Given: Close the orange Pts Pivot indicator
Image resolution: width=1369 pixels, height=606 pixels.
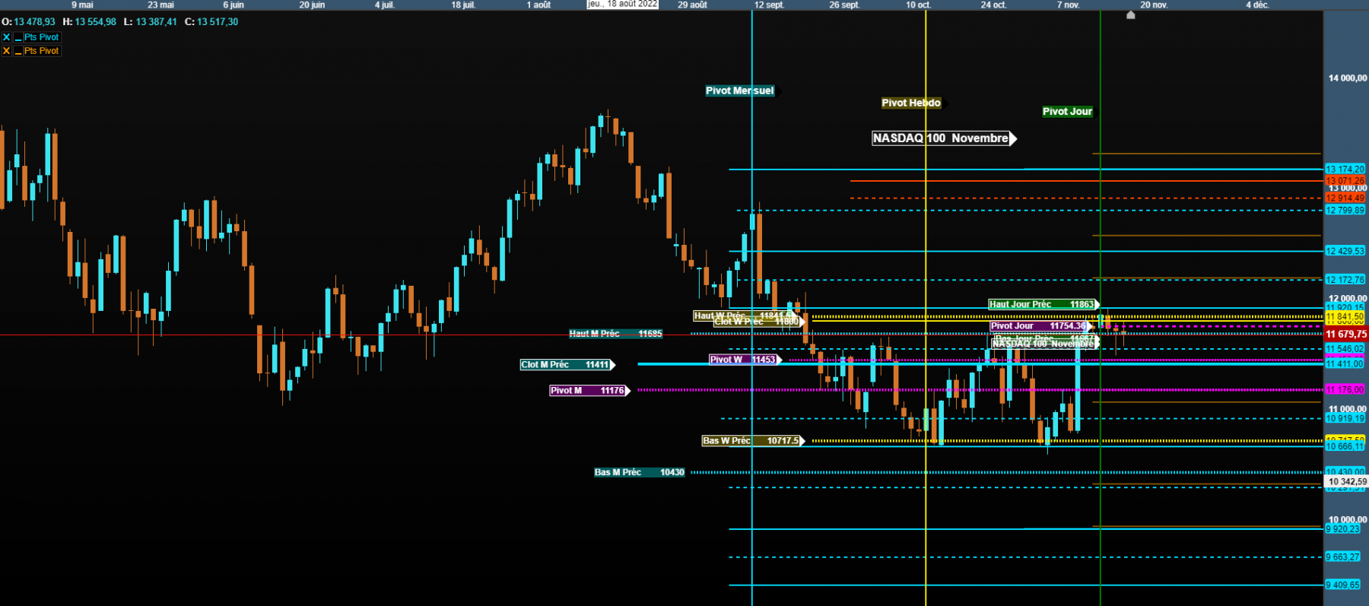Looking at the screenshot, I should [x=6, y=51].
